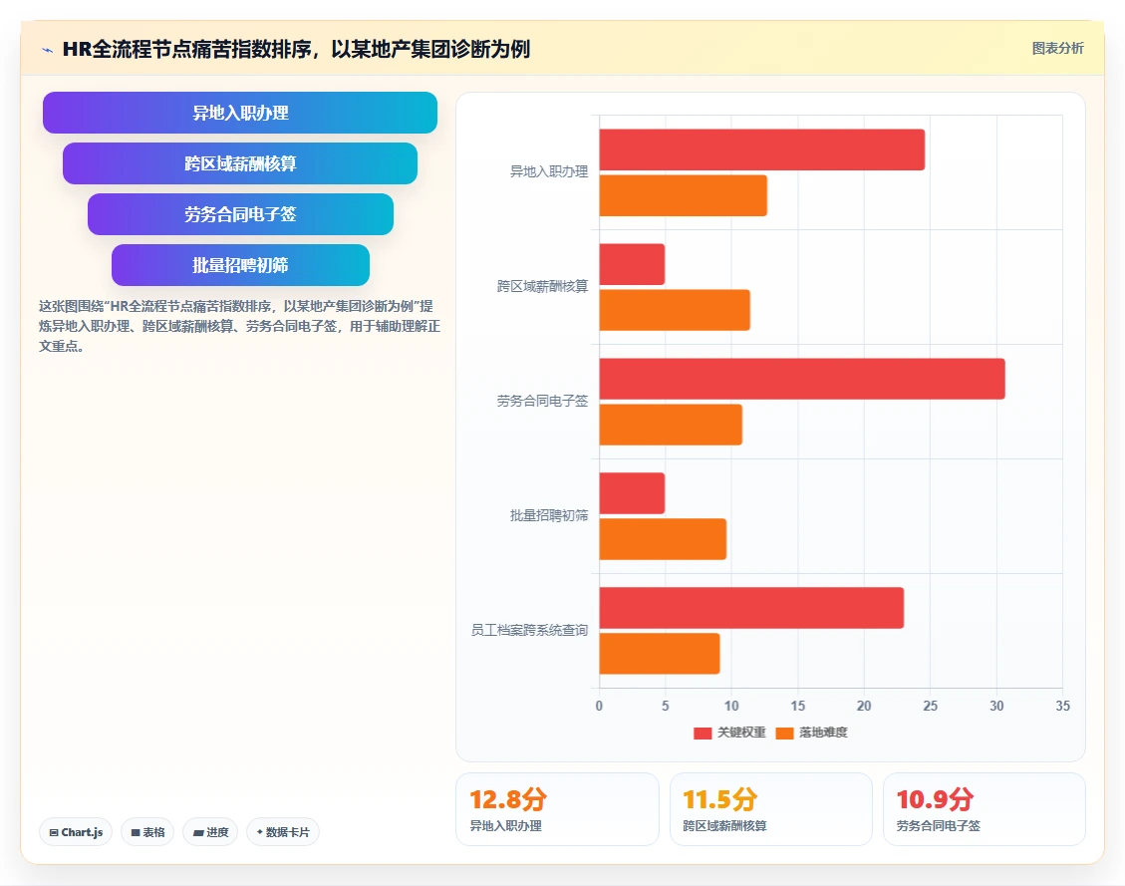Click chart axis label 跨区域薪酬核算
Screen dimensions: 1125x886
(542, 286)
